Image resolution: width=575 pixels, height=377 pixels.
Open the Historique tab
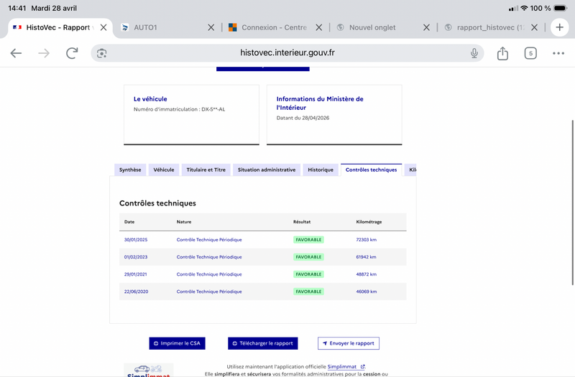pos(321,170)
